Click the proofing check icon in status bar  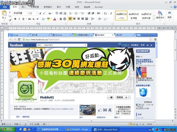(25, 124)
